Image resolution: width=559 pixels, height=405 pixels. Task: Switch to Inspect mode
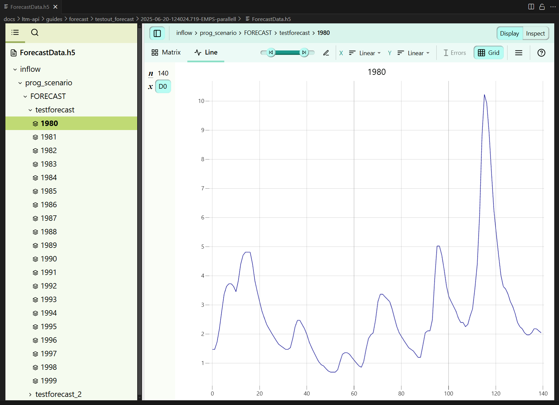coord(535,34)
